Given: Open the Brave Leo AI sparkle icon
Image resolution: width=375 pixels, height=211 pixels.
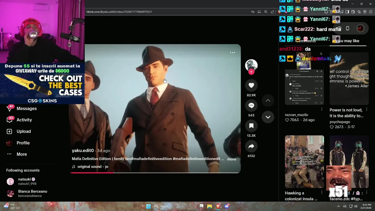Looking at the screenshot, I should (359, 12).
